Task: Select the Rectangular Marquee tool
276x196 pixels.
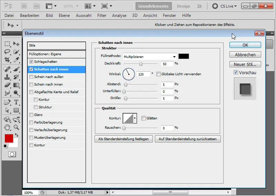Action: point(7,44)
